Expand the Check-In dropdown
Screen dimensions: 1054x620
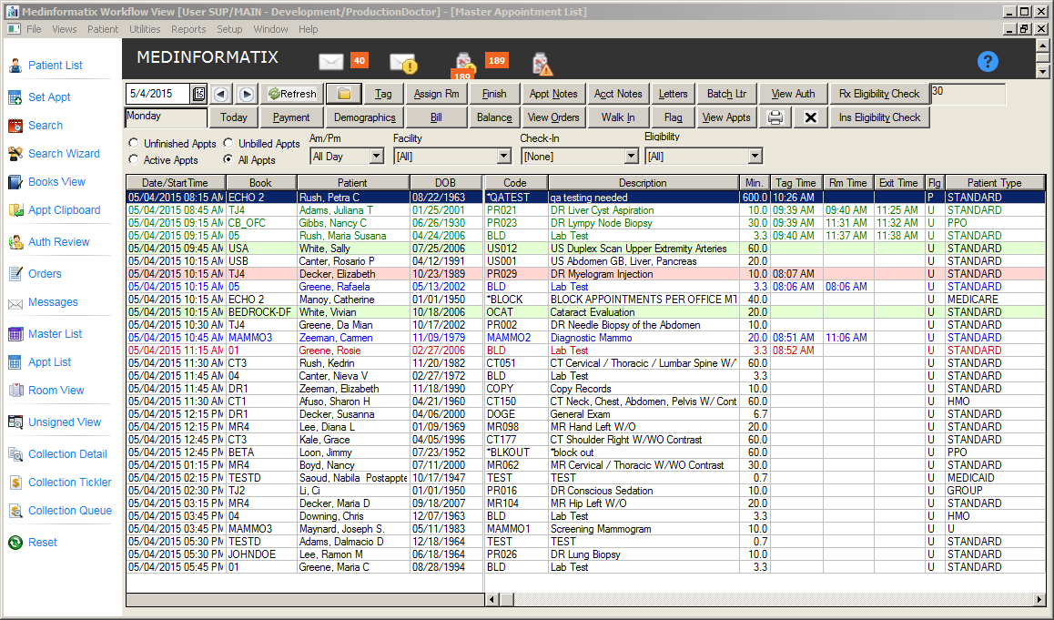[631, 157]
